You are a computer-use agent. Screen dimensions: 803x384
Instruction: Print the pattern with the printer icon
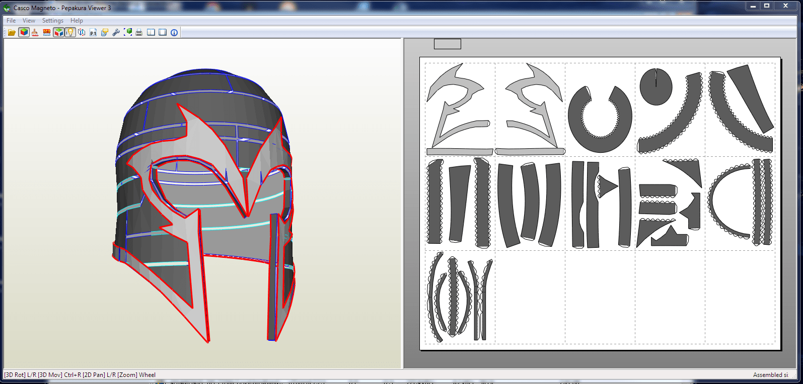point(139,33)
